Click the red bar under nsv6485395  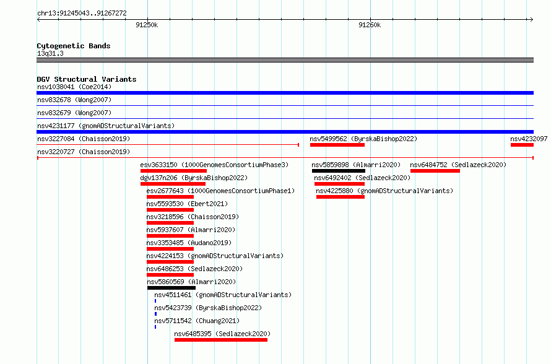[221, 340]
